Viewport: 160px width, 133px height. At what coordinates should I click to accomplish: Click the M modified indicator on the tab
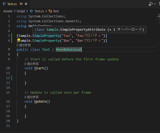pyautogui.click(x=21, y=4)
